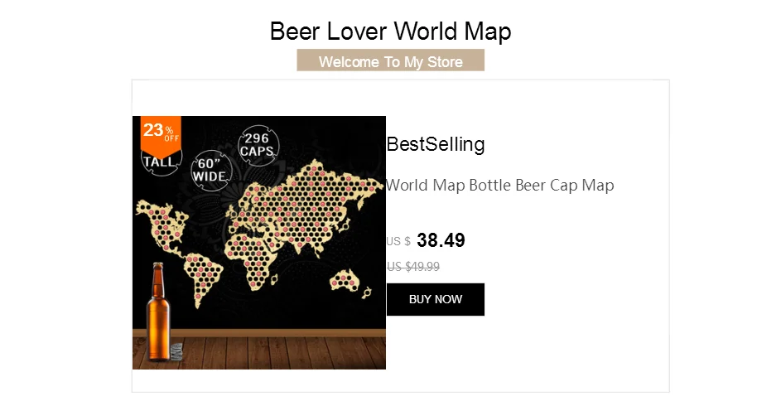Click the crossed-out US $49.99 price
The width and height of the screenshot is (781, 406).
pyautogui.click(x=412, y=267)
